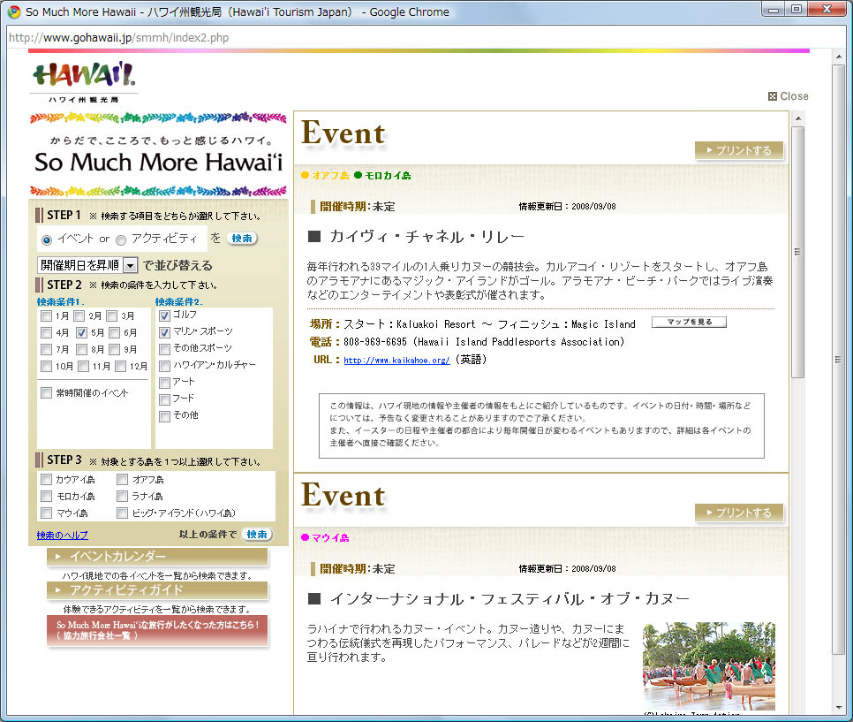Click the マップを見る button
Screen dimensions: 853x722
(690, 322)
